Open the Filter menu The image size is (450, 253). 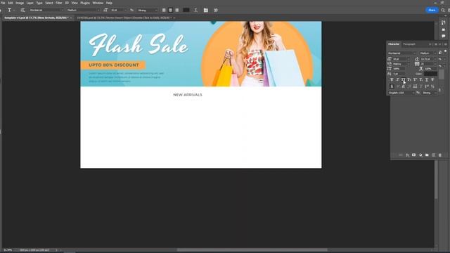point(59,3)
